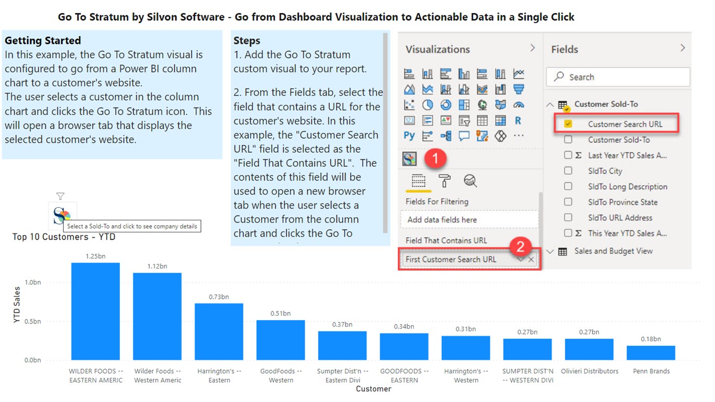Viewport: 715px width, 402px height.
Task: Expand the Sales and Budget View table
Action: coord(550,251)
